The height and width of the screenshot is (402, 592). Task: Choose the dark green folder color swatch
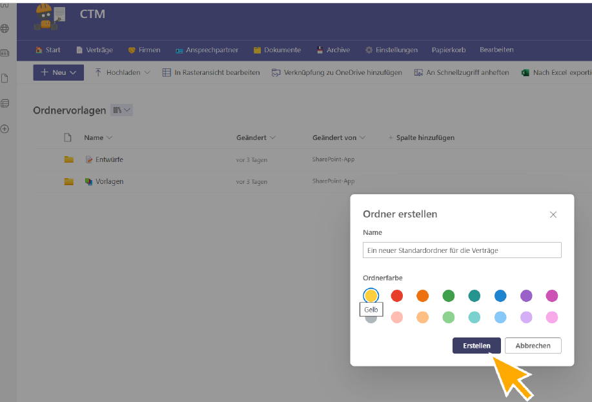449,296
